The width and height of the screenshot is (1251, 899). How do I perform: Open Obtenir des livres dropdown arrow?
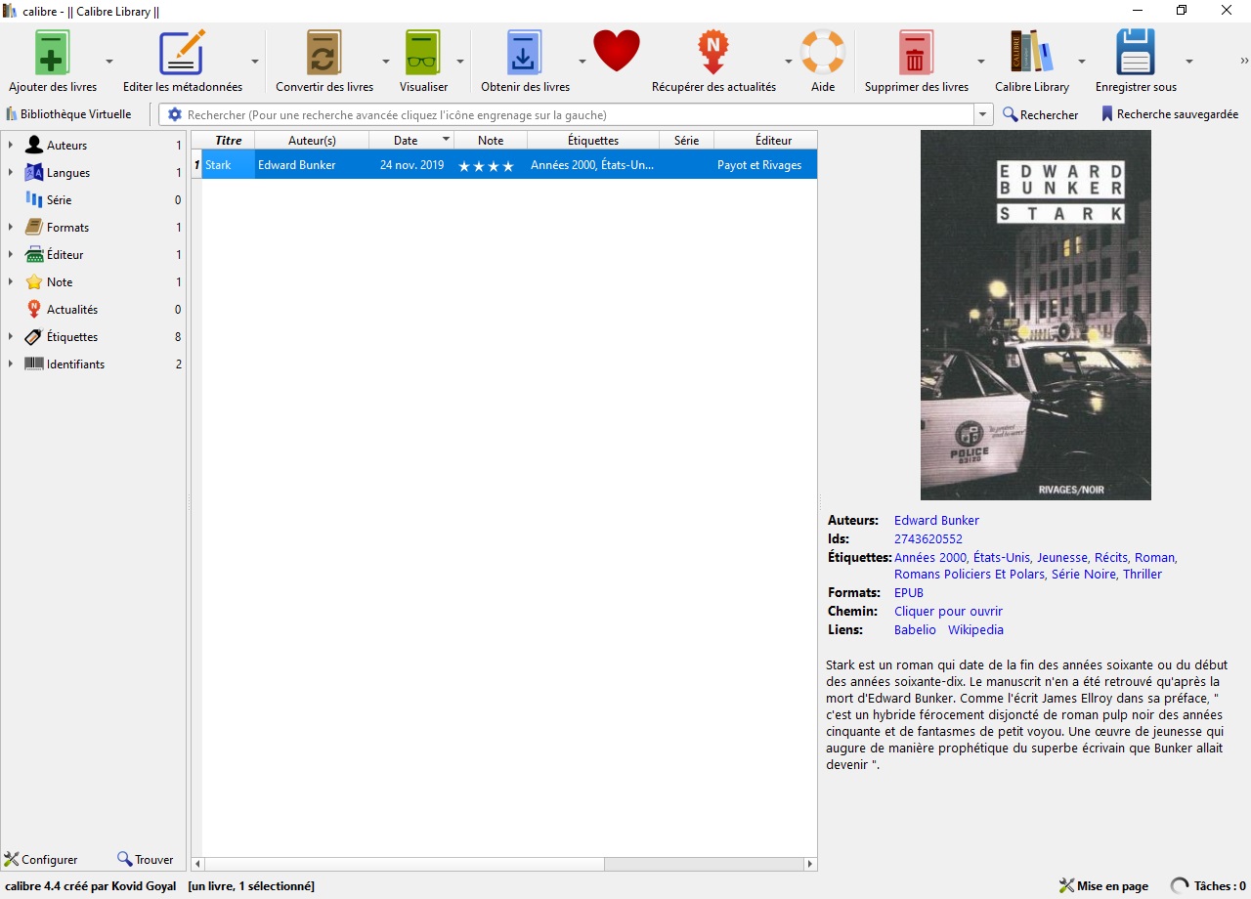point(582,61)
